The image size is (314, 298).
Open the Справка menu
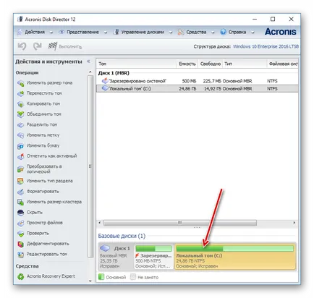237,32
